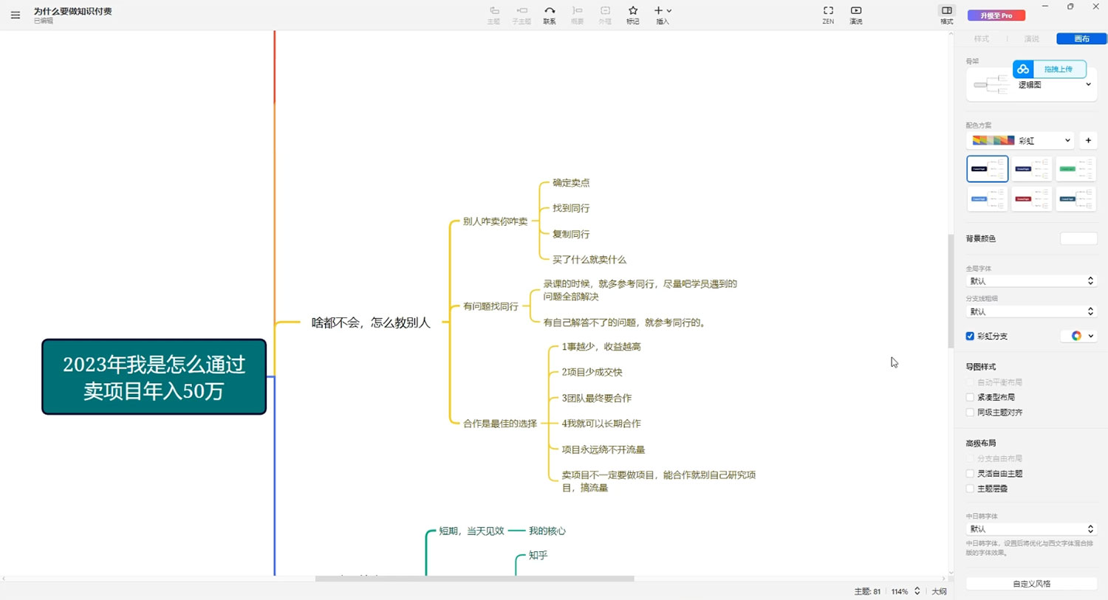
Task: Click the 升级至 Pro upgrade button
Action: [996, 15]
